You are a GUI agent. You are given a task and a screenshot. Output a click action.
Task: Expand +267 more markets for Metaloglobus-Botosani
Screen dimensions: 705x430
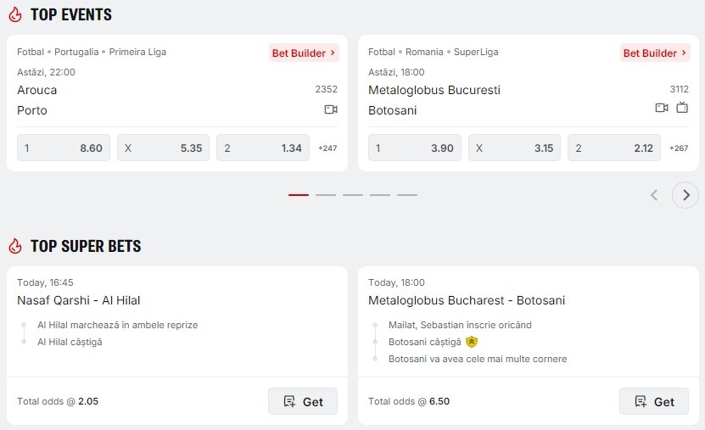pos(679,148)
